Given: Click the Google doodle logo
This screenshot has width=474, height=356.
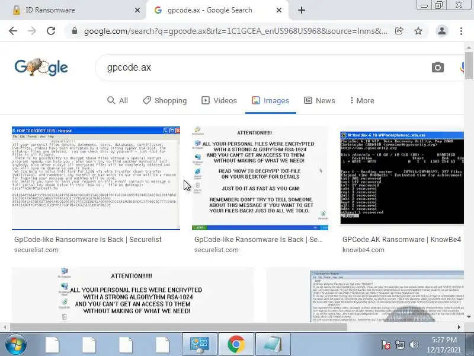Looking at the screenshot, I should [41, 67].
